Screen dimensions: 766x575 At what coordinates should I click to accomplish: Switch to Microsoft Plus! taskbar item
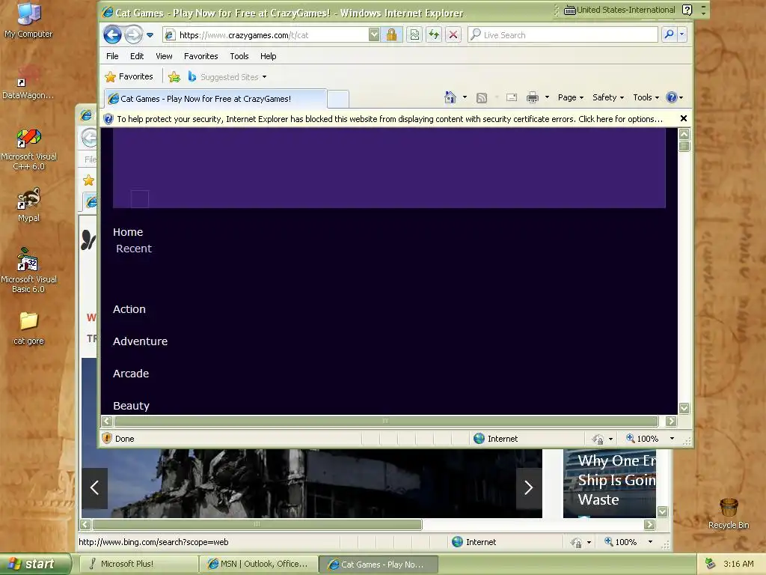click(138, 565)
